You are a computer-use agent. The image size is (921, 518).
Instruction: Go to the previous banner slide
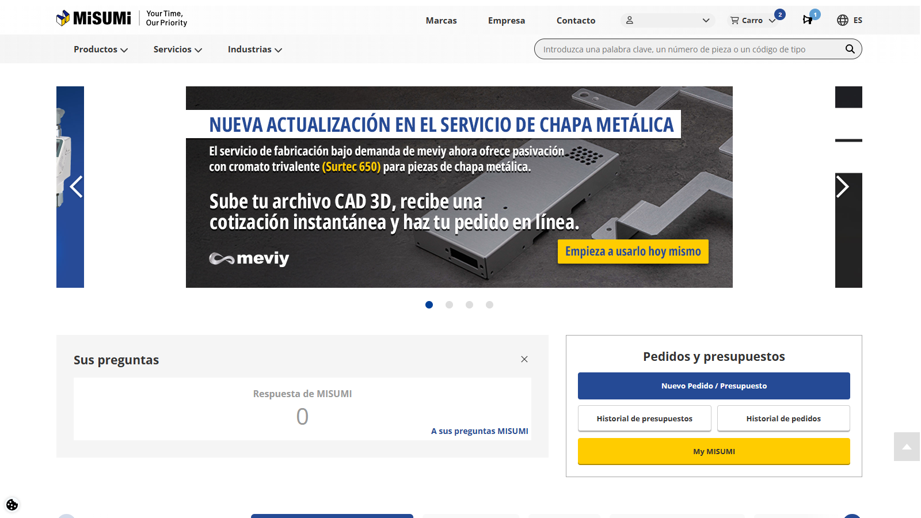[76, 186]
